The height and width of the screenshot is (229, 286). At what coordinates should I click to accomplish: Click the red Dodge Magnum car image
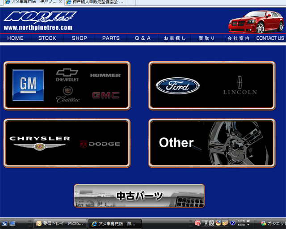[256, 22]
